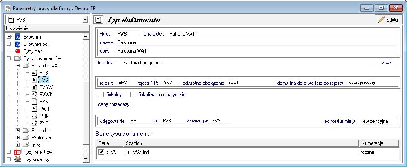
Task: Click the rejestr value rSPV
Action: pos(121,83)
